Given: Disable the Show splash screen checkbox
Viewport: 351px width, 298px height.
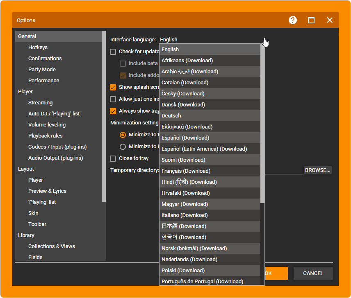Looking at the screenshot, I should pyautogui.click(x=113, y=87).
